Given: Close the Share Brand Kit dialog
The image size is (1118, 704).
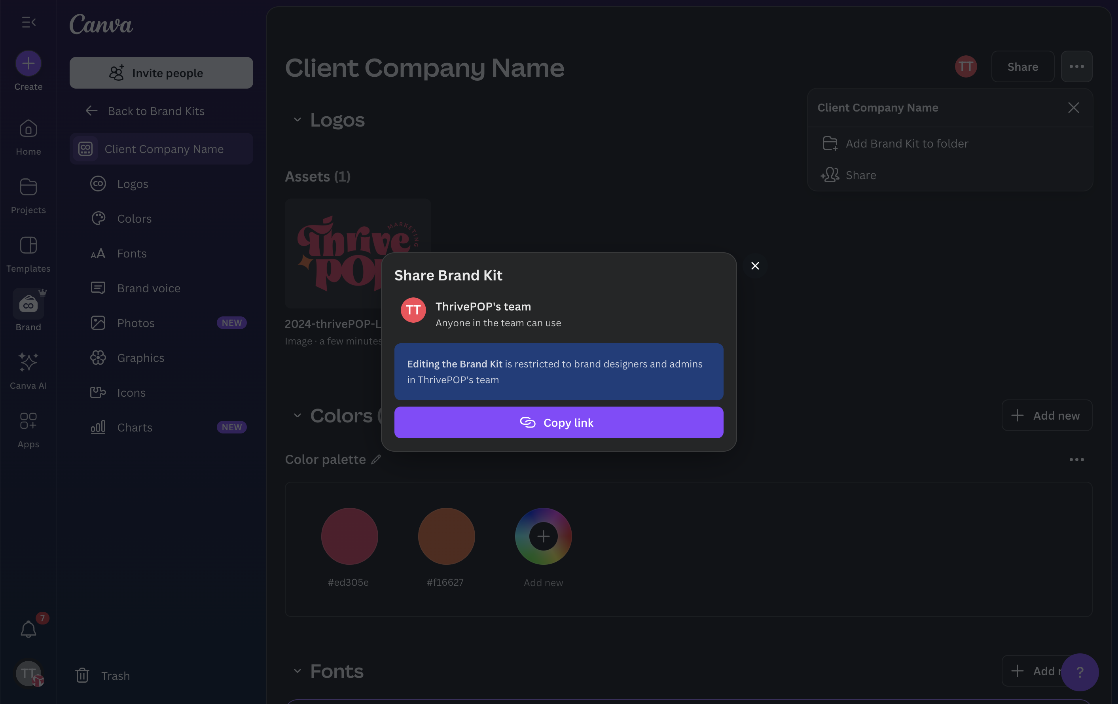Looking at the screenshot, I should pyautogui.click(x=755, y=266).
